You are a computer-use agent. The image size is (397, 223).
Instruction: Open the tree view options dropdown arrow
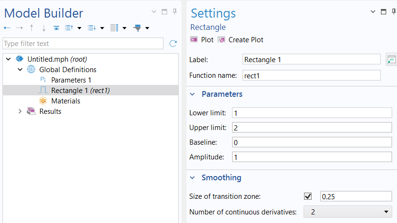[124, 28]
